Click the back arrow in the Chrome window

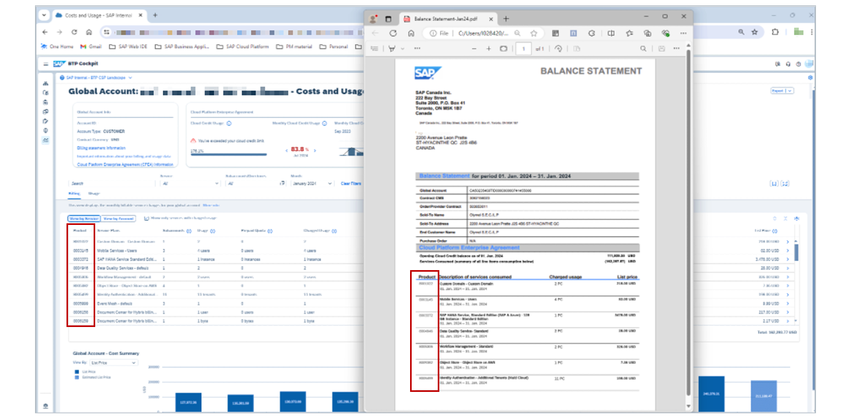click(x=45, y=32)
